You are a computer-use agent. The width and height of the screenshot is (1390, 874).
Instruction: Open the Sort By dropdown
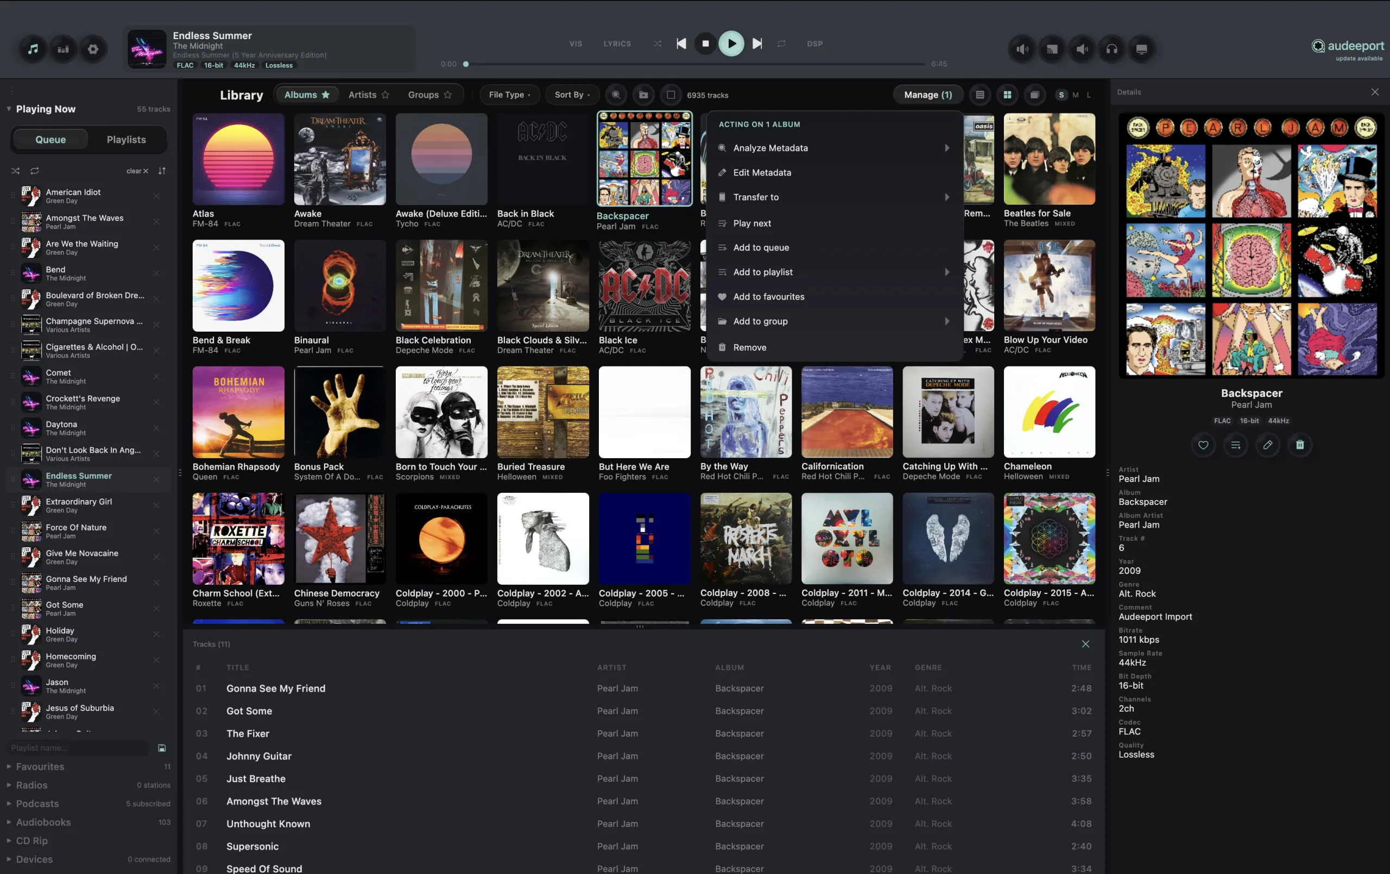click(x=572, y=94)
